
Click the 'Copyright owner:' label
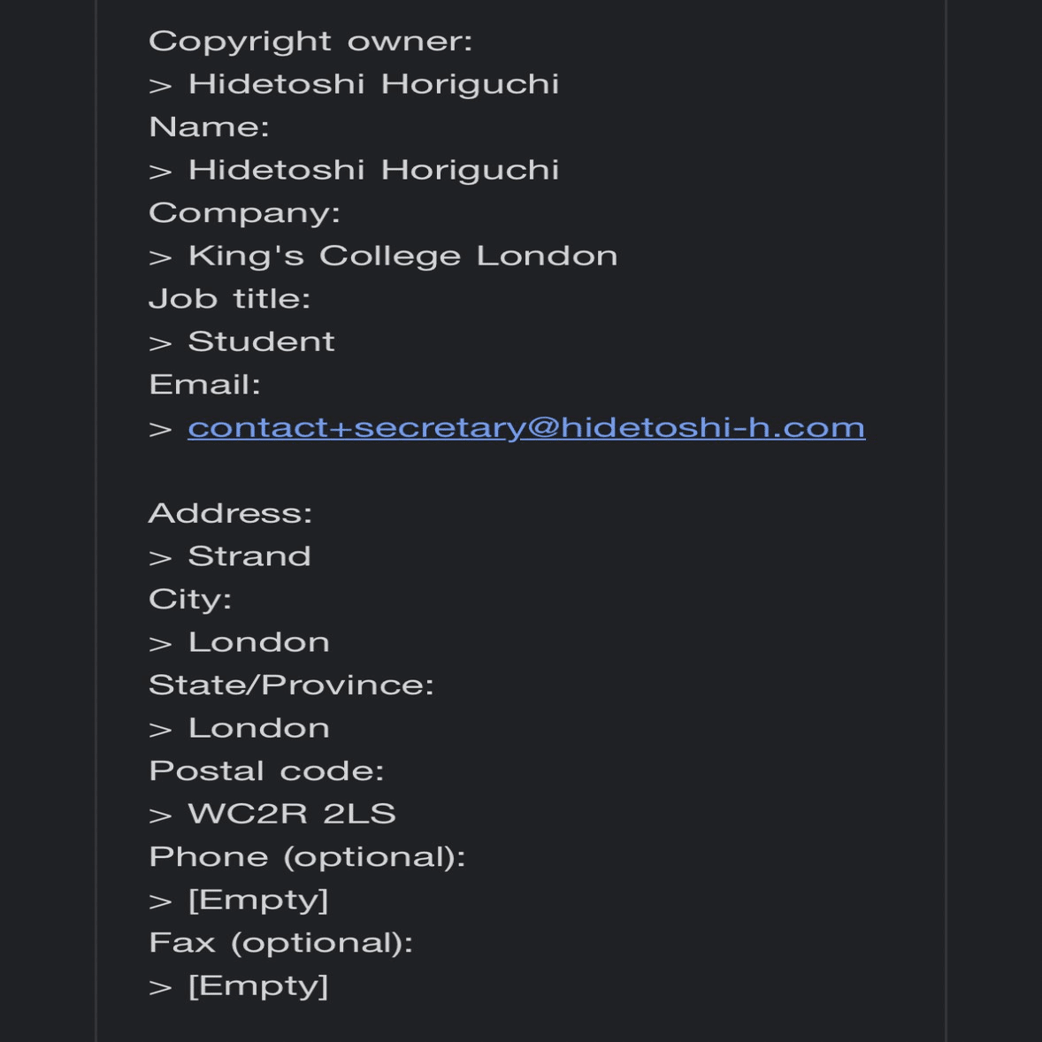pyautogui.click(x=310, y=42)
